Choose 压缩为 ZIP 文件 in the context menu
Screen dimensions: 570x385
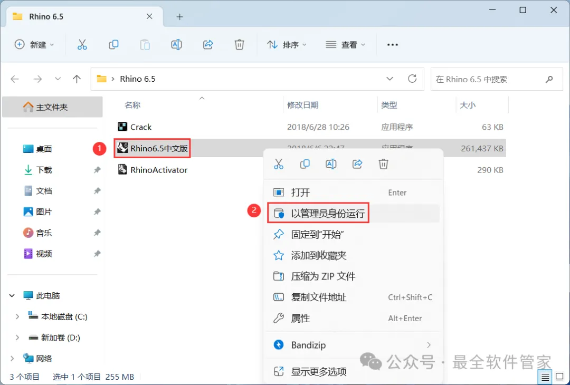click(x=353, y=276)
